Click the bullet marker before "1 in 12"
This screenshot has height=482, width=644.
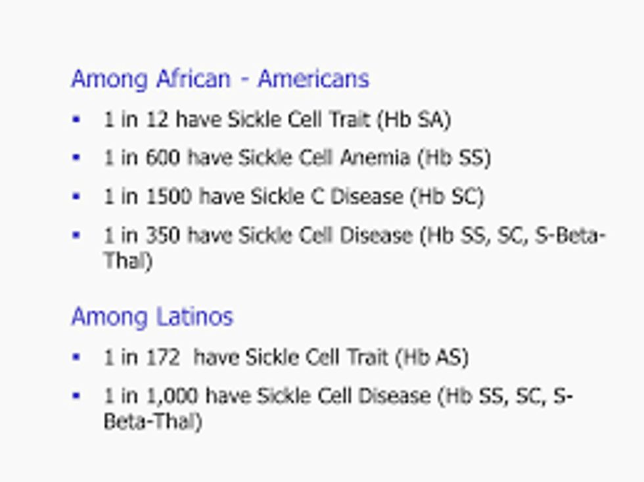76,120
